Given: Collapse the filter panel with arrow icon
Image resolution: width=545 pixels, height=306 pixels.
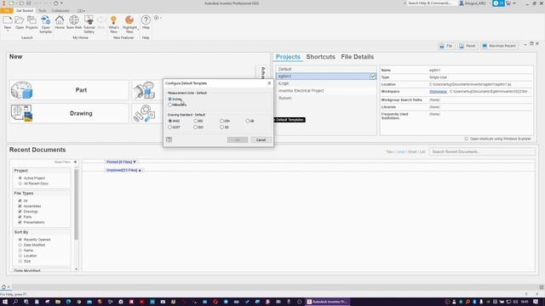Looking at the screenshot, I should click(x=75, y=162).
